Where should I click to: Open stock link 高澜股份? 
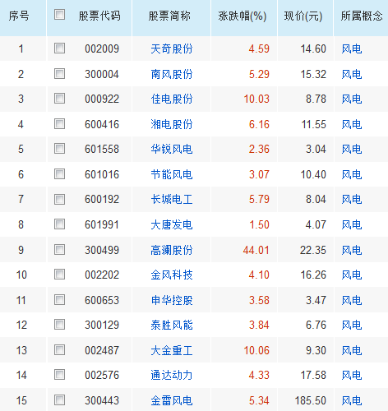click(x=172, y=250)
